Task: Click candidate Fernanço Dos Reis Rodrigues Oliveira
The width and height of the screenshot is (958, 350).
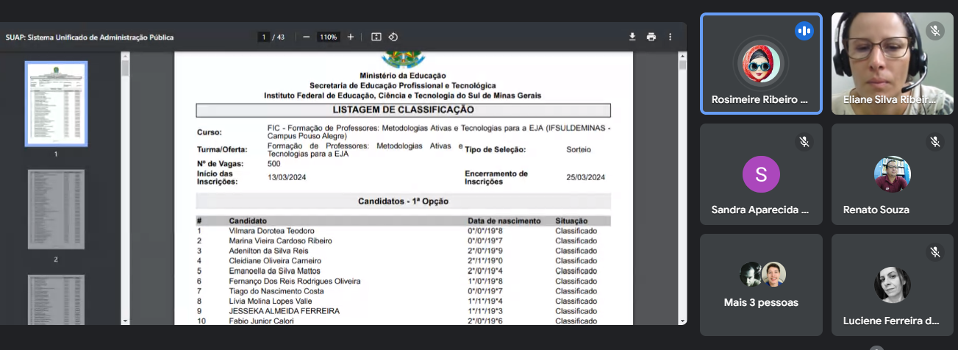Action: [x=295, y=281]
